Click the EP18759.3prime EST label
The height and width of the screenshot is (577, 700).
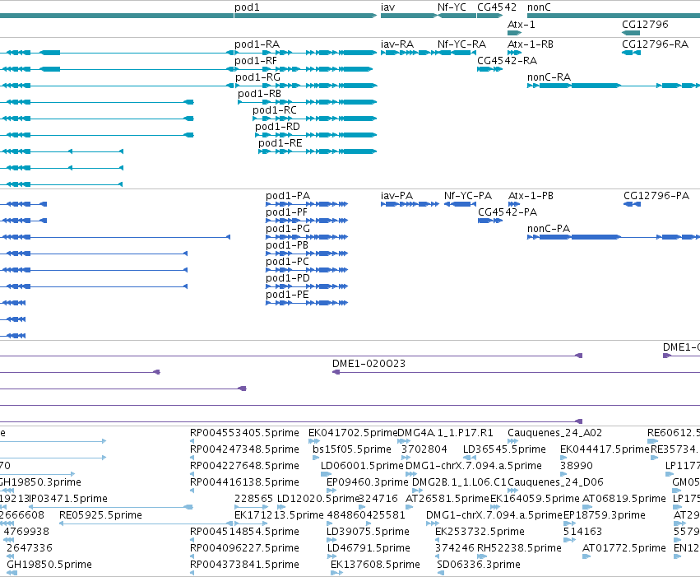click(605, 515)
